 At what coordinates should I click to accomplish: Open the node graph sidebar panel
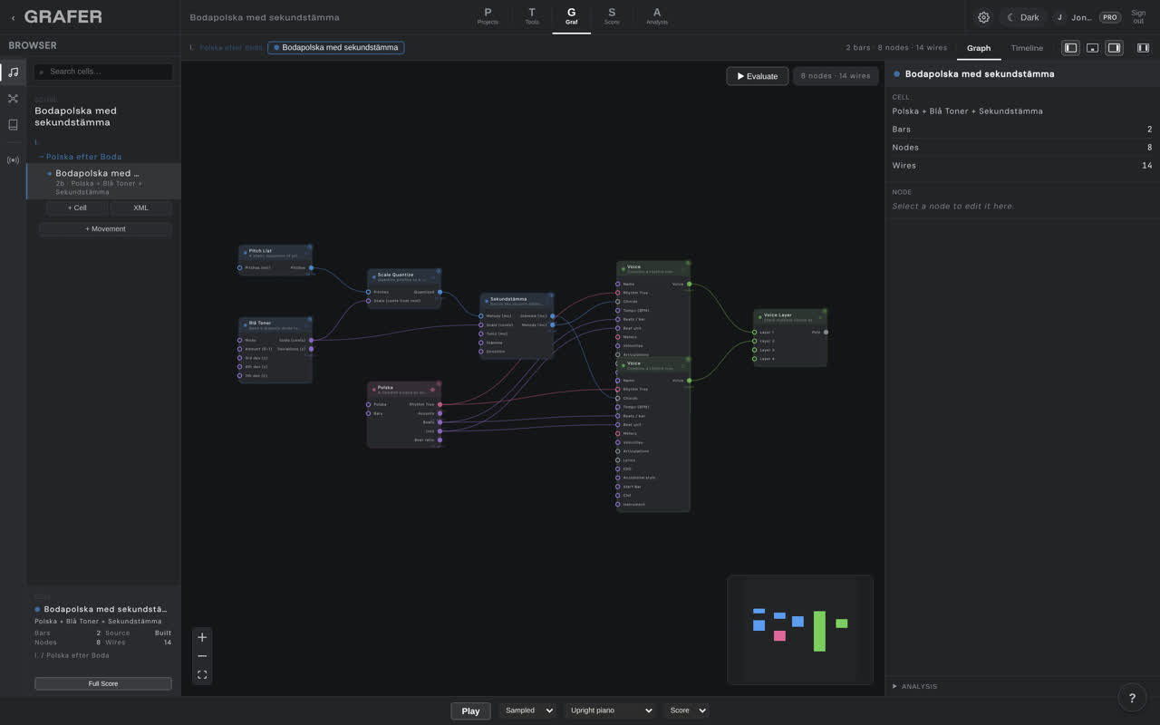(x=13, y=99)
